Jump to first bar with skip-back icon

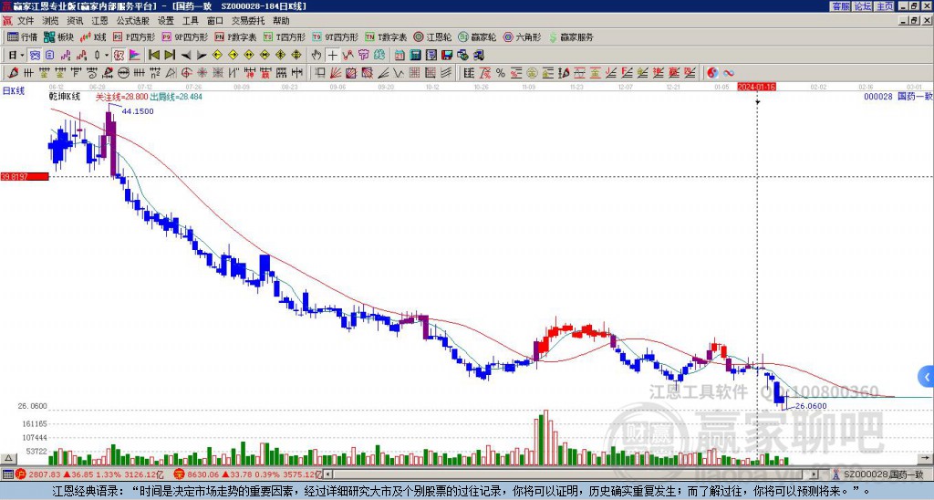153,55
